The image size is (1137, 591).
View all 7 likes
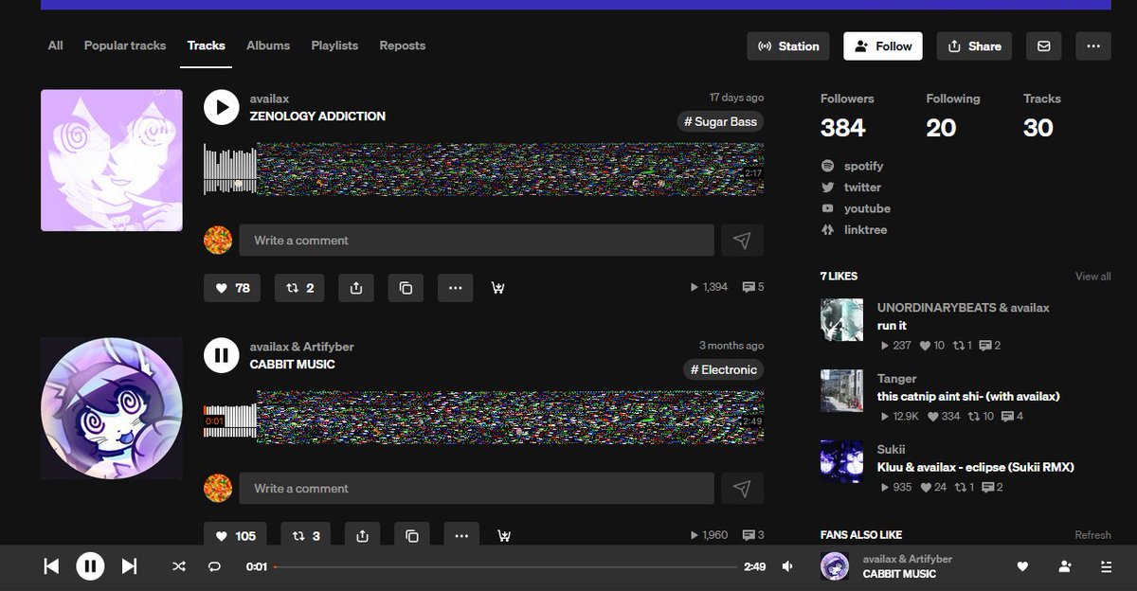[x=1093, y=277]
